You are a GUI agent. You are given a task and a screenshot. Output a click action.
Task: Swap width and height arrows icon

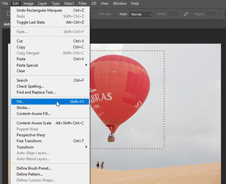(x=186, y=14)
